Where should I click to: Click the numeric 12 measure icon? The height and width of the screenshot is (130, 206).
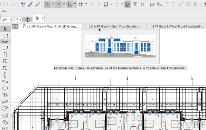(135, 4)
